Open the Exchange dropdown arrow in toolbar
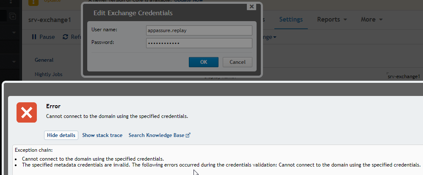This screenshot has width=423, height=175. (x=275, y=37)
